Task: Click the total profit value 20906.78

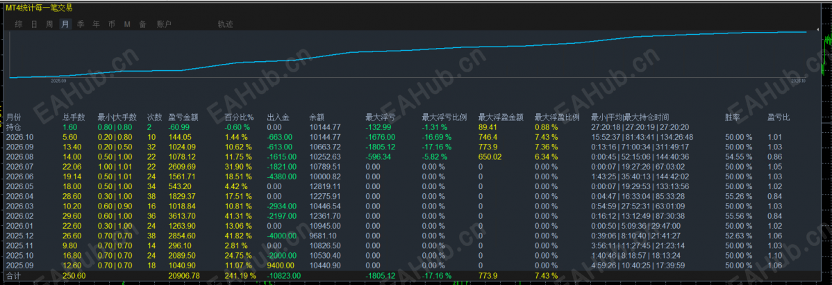Action: coord(183,275)
